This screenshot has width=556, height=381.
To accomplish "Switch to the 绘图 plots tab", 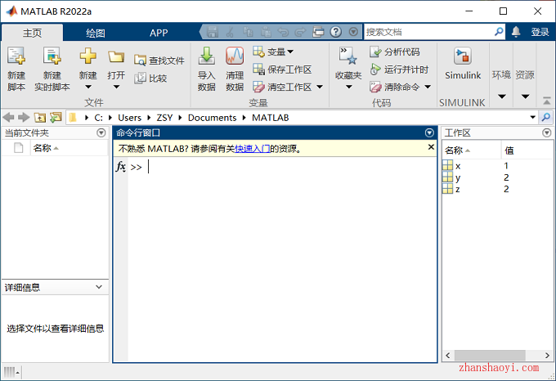I will coord(96,33).
